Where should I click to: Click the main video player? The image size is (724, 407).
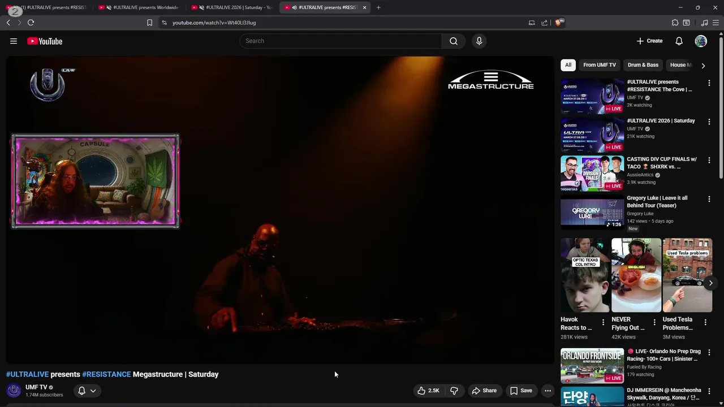pos(280,210)
